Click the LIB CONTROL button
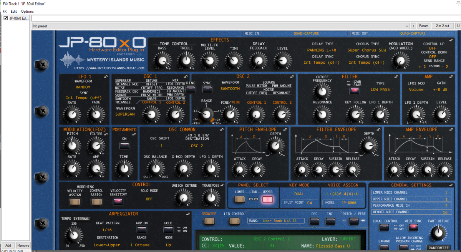 click(234, 221)
